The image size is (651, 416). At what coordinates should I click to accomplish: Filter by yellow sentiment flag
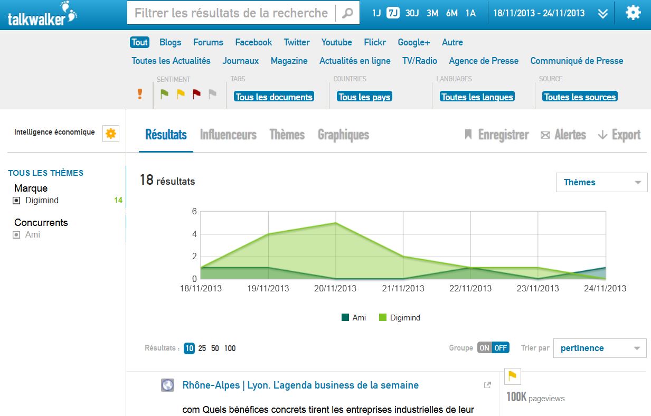click(x=181, y=94)
